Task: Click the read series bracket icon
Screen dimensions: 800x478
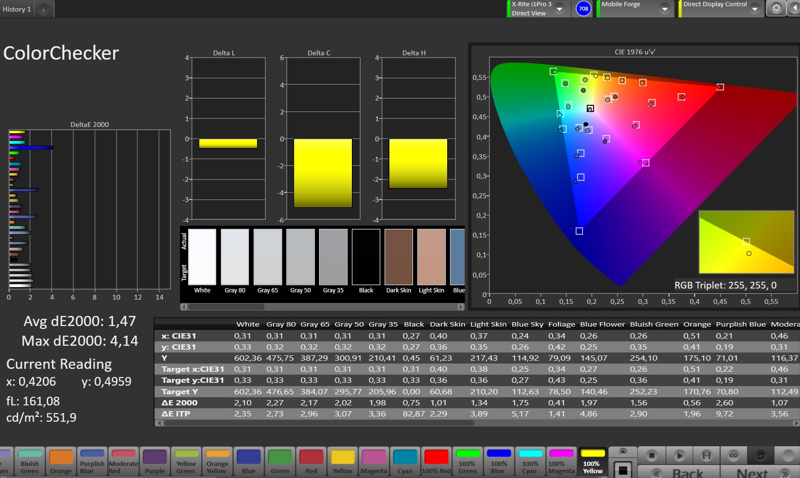Action: pos(706,455)
